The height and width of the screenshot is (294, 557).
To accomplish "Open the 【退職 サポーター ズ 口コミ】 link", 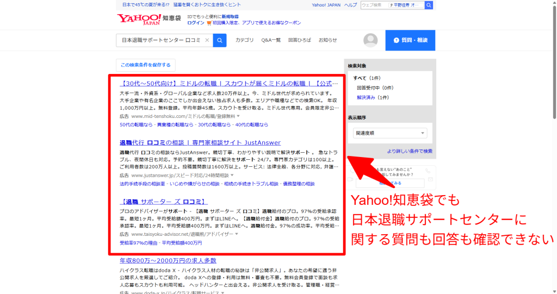I will coord(164,202).
